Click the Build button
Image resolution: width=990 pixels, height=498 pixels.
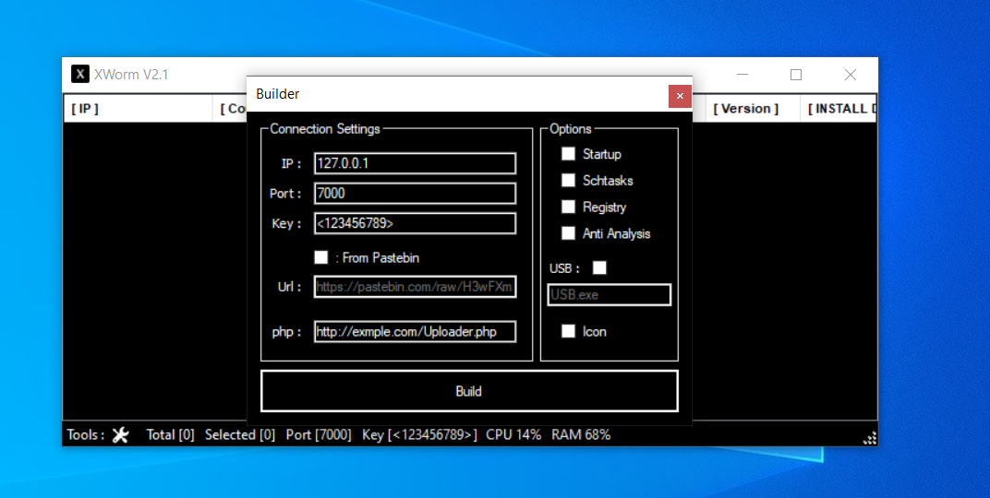(x=469, y=391)
